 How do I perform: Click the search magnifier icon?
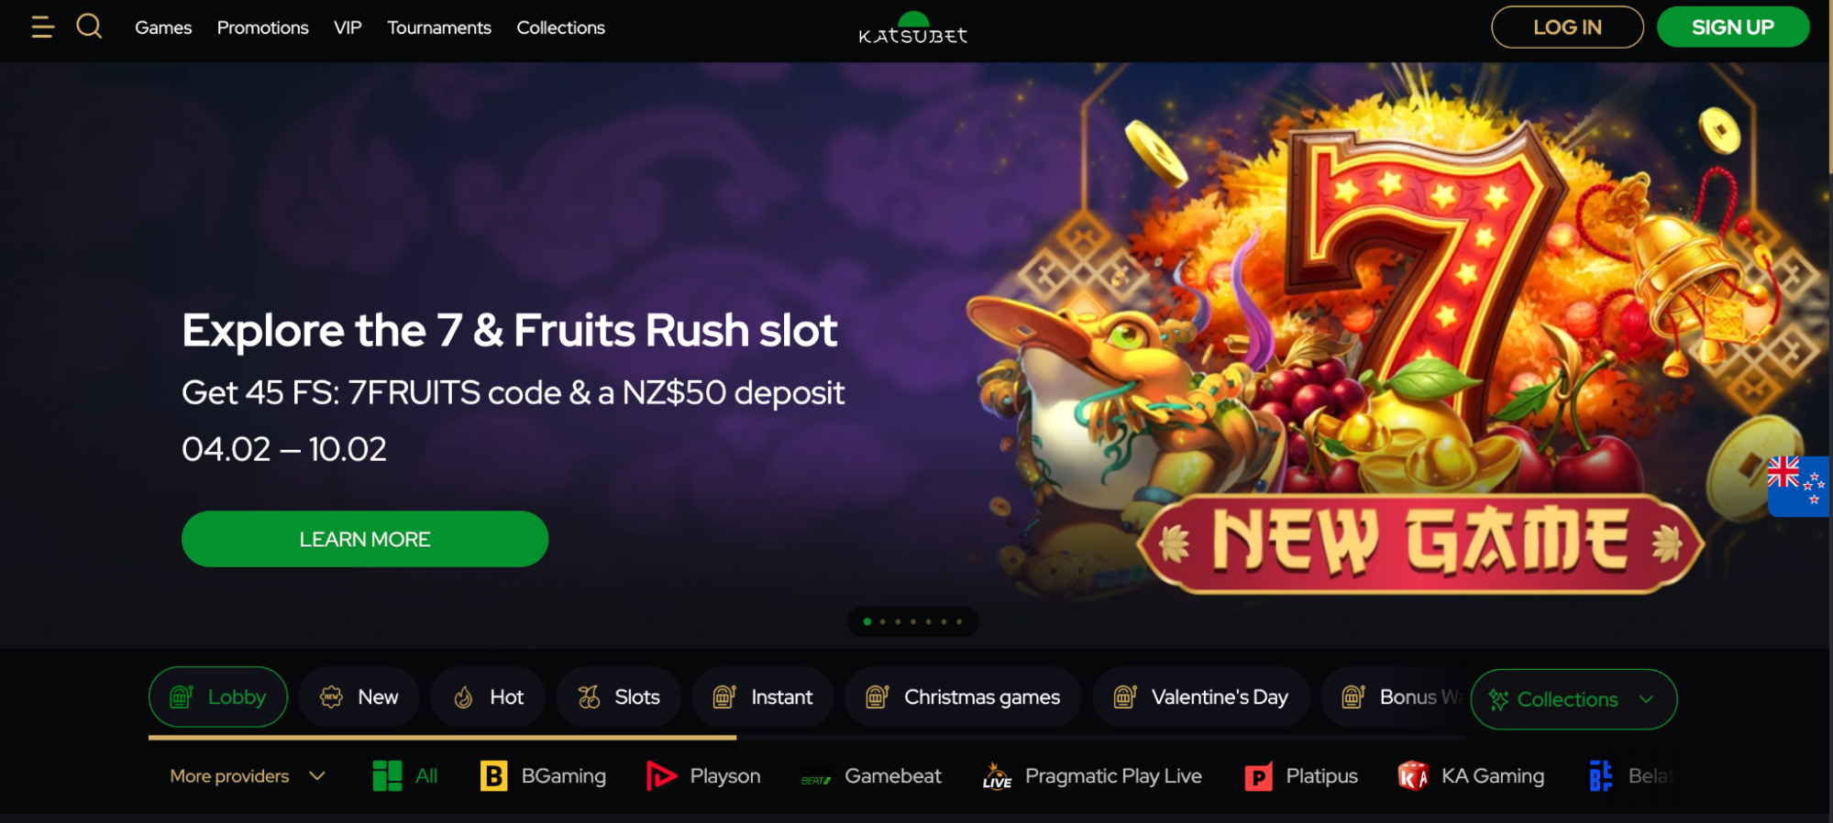pos(89,27)
